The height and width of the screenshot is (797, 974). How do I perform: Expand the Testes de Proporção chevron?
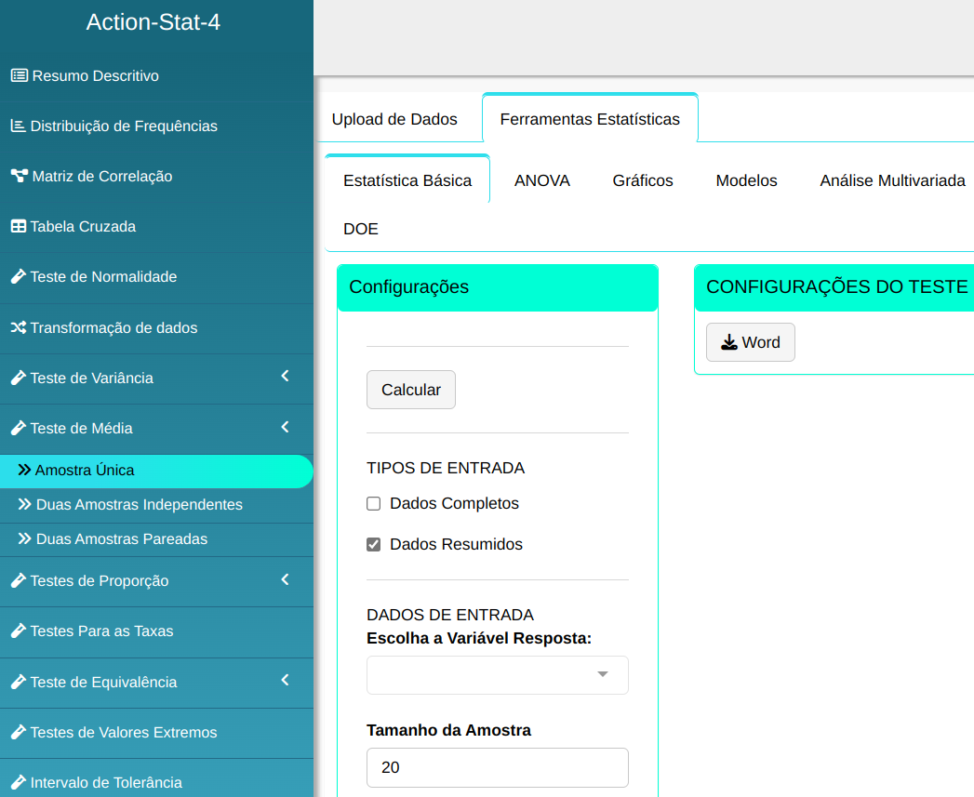coord(286,579)
